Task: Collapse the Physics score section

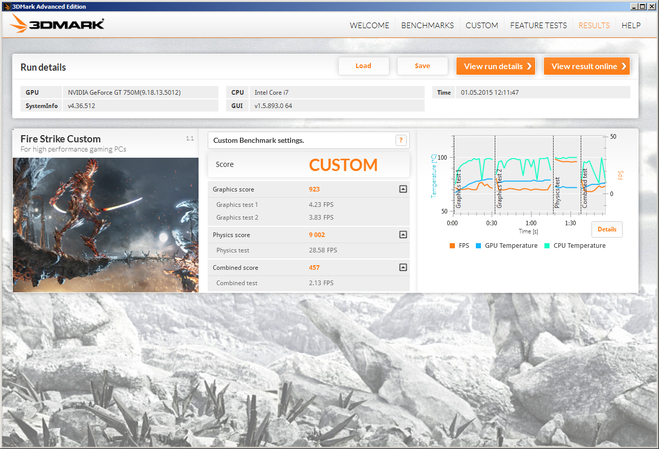Action: point(403,235)
